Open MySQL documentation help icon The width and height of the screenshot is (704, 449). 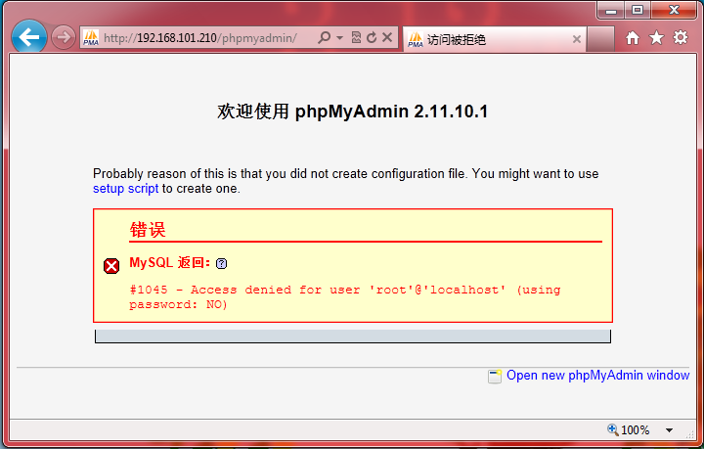tap(221, 263)
